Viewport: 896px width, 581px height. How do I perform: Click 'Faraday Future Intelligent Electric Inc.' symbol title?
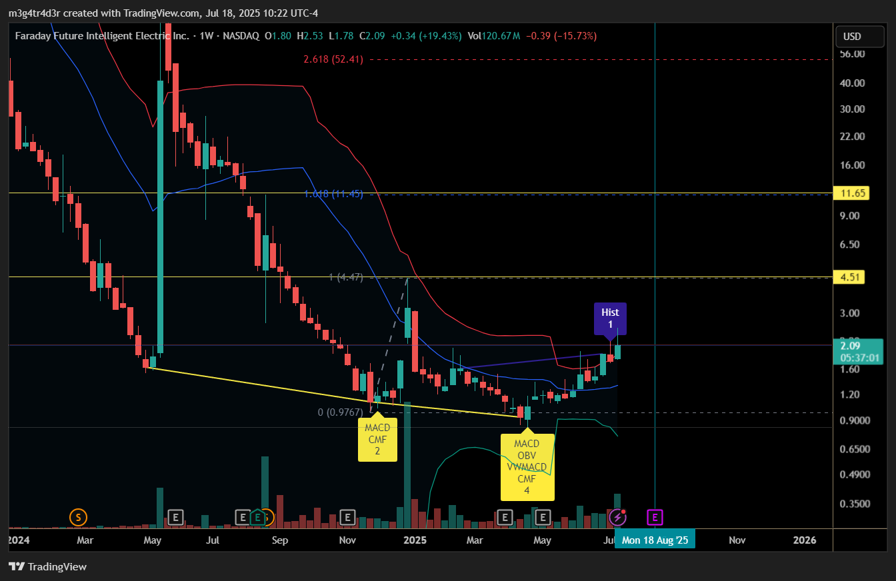click(x=102, y=36)
